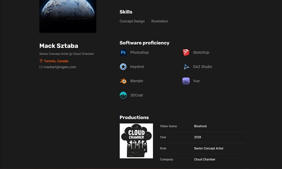Select the Illustration skill tag
The height and width of the screenshot is (169, 282).
[x=160, y=21]
